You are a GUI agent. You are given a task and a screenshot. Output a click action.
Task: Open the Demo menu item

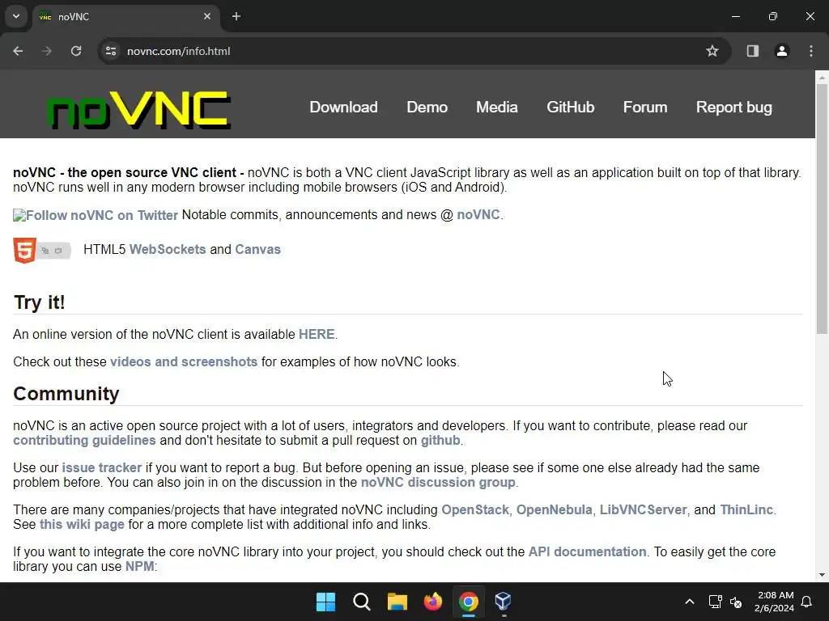(427, 108)
